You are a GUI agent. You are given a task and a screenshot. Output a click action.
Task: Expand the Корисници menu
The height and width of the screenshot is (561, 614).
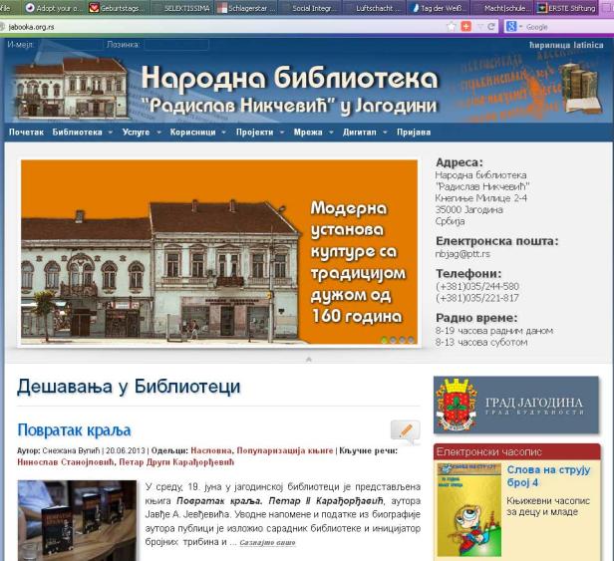click(197, 133)
